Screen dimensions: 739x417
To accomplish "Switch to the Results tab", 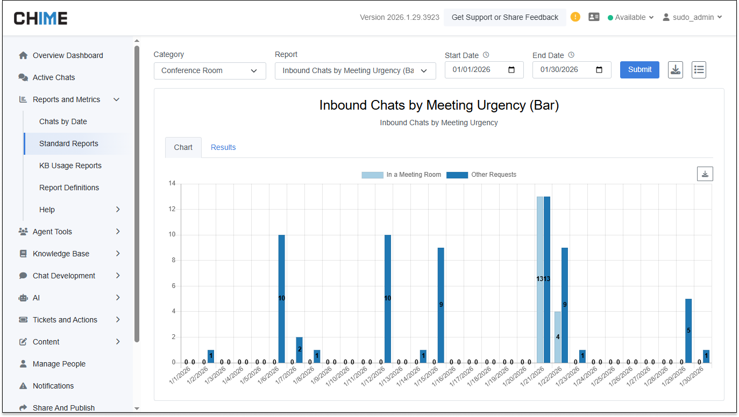I will click(x=223, y=147).
